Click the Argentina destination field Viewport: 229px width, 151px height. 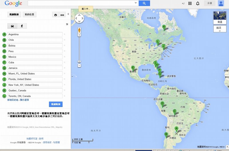(35, 34)
